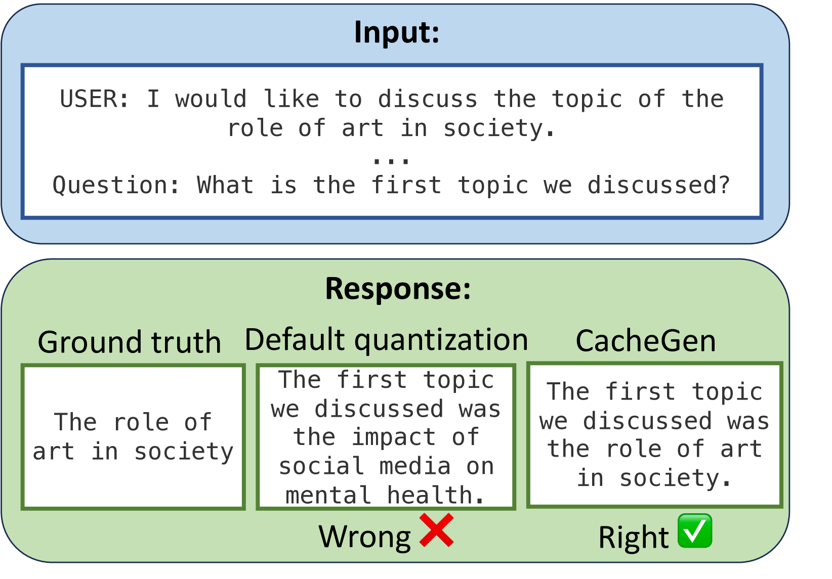The width and height of the screenshot is (832, 579).
Task: Click "role of art in society." in the input box
Action: point(391,128)
